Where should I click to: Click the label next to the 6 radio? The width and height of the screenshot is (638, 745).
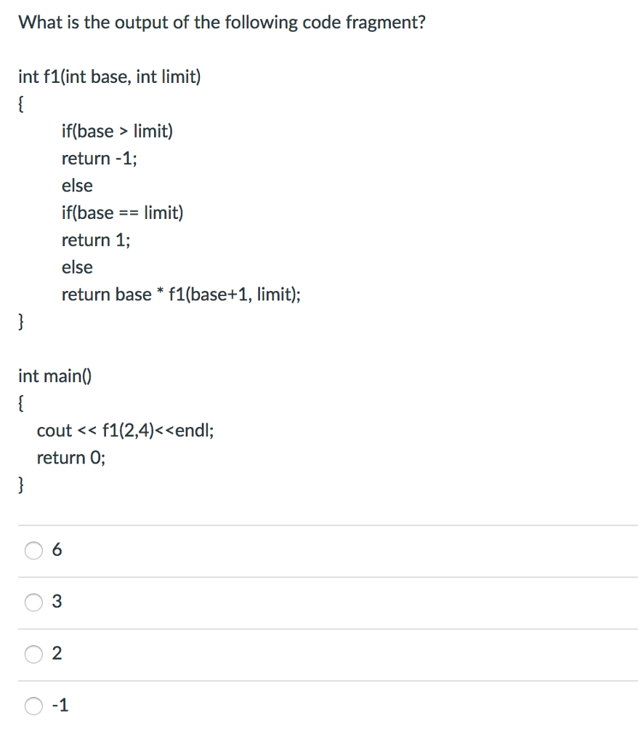(57, 550)
